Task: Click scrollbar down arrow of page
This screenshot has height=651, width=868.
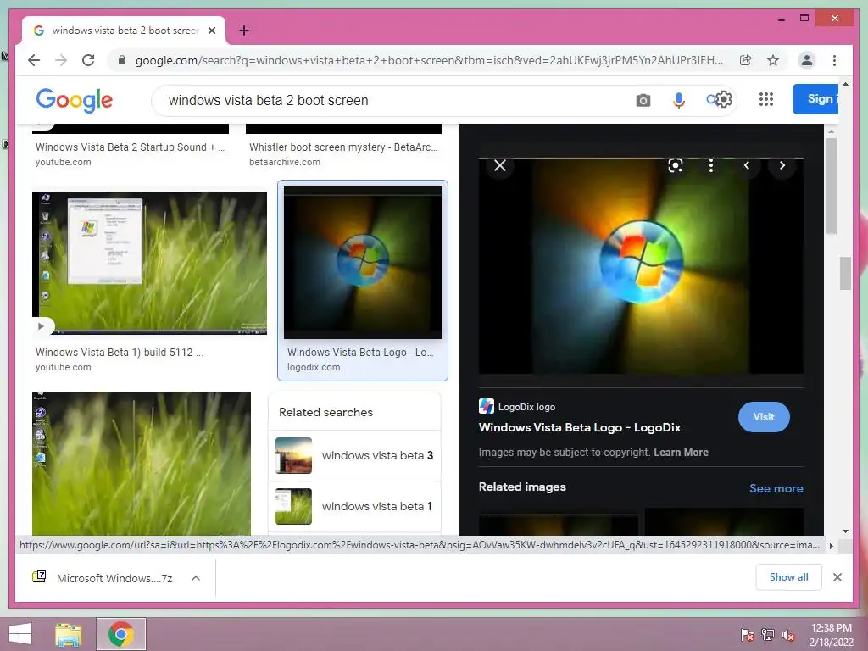Action: (x=845, y=531)
